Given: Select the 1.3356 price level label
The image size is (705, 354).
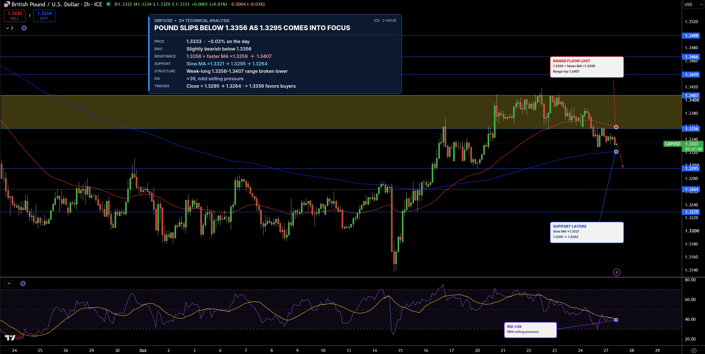Looking at the screenshot, I should (692, 129).
